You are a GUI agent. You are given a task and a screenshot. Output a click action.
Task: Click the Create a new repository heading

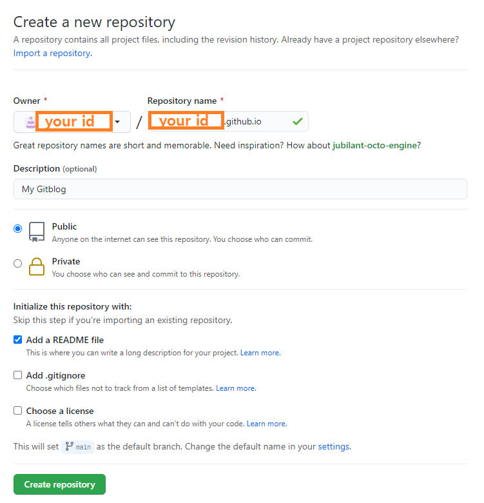tap(94, 22)
